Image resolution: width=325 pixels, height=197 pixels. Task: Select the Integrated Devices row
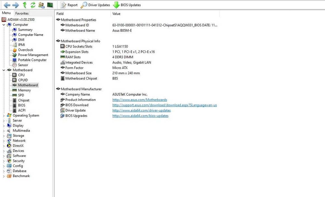coord(106,63)
